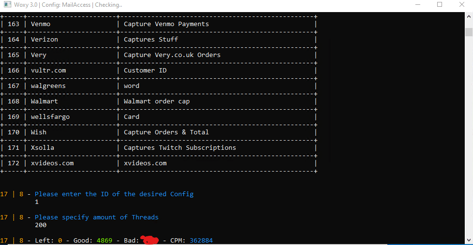Click the 'walgreens' name cell
This screenshot has height=245, width=473.
tap(48, 86)
